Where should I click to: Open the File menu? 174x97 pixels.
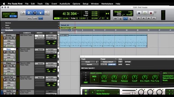pos(27,4)
